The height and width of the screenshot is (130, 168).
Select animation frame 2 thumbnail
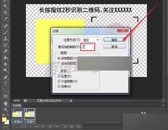30,114
